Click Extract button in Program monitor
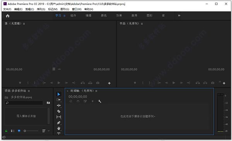This screenshot has height=141, width=232. [205, 83]
